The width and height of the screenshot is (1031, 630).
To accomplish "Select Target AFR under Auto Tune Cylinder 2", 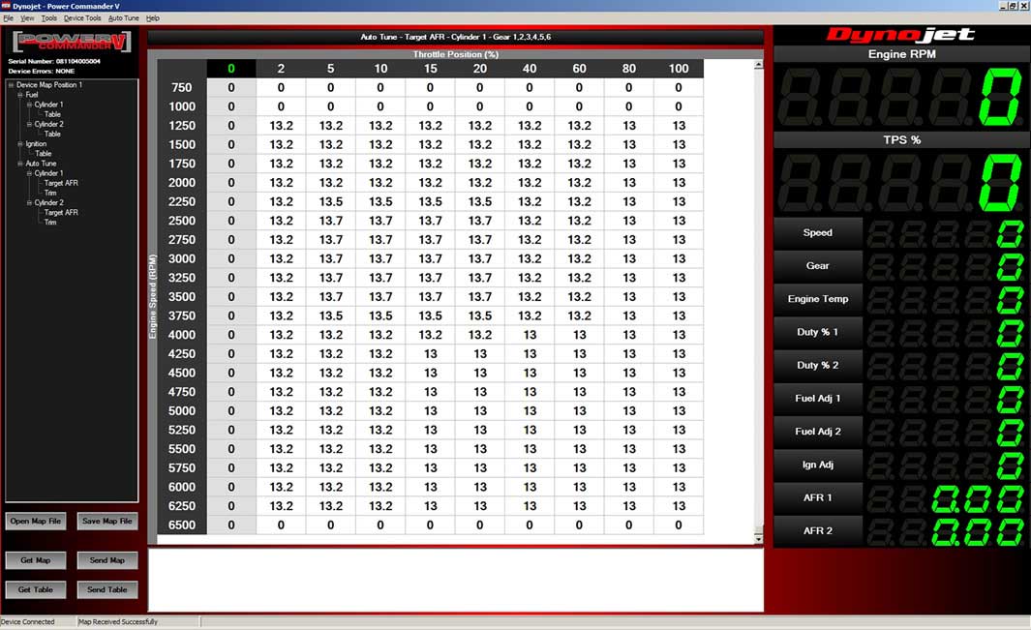I will pyautogui.click(x=61, y=213).
